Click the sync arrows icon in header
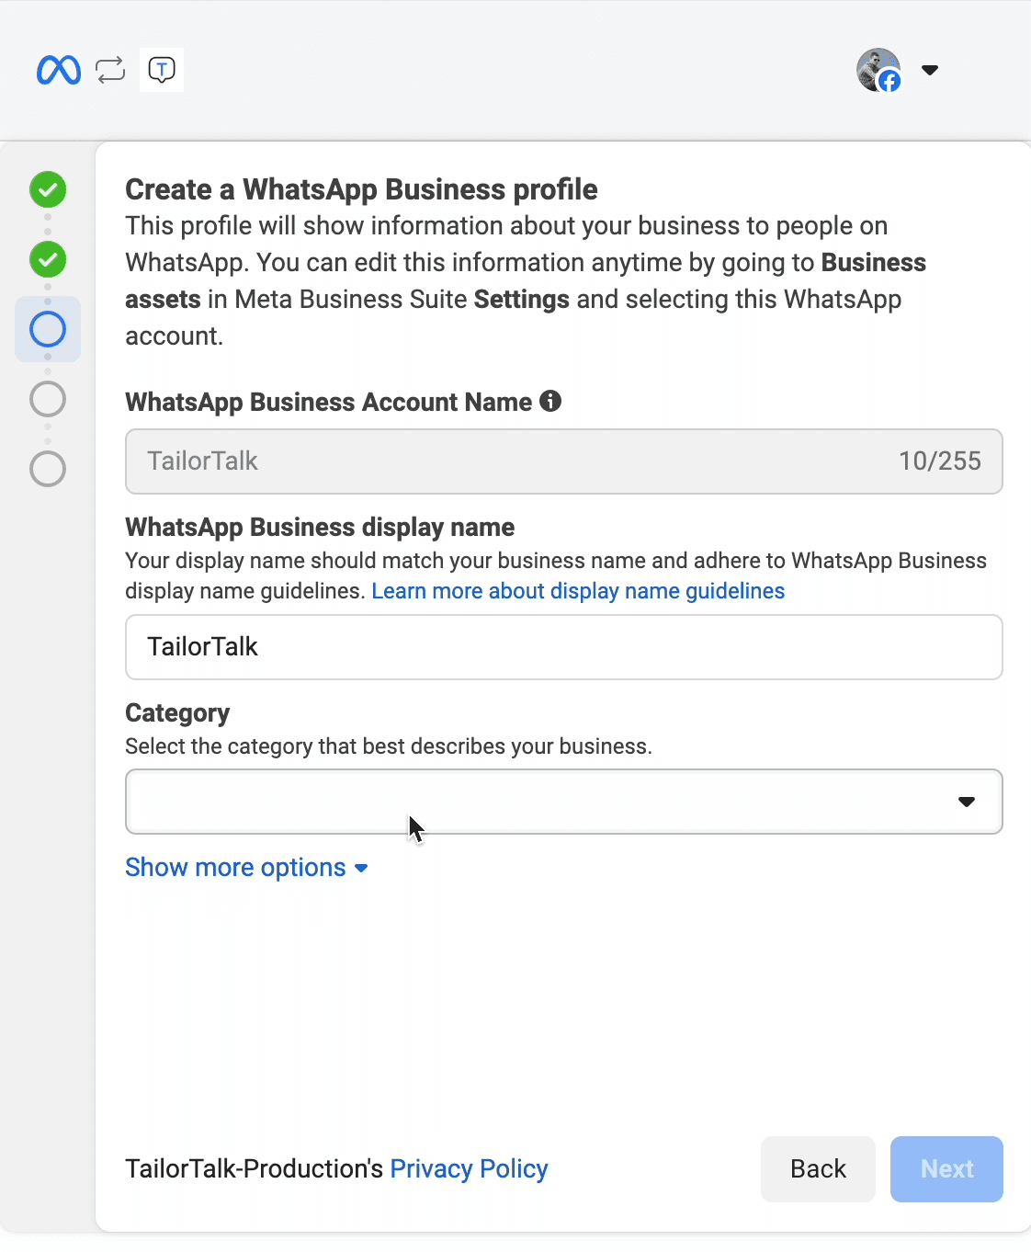 coord(110,70)
